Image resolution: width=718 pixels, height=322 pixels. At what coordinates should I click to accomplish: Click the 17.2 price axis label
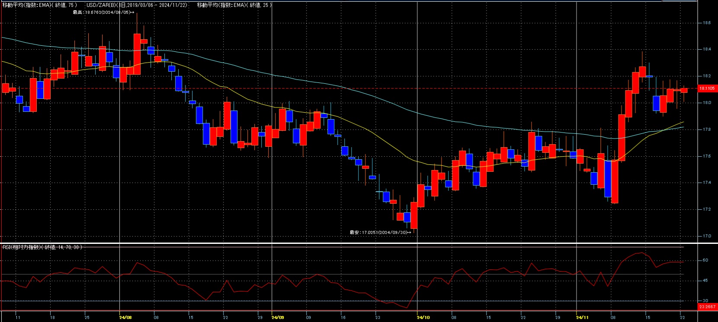(x=706, y=209)
